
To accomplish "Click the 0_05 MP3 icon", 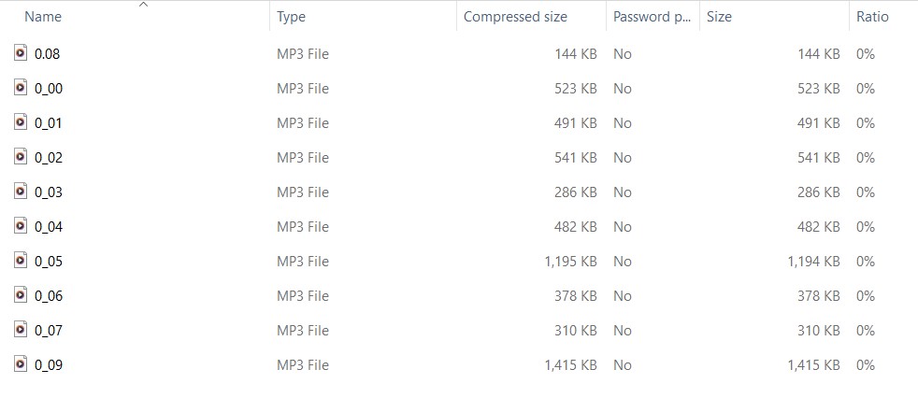I will tap(21, 261).
